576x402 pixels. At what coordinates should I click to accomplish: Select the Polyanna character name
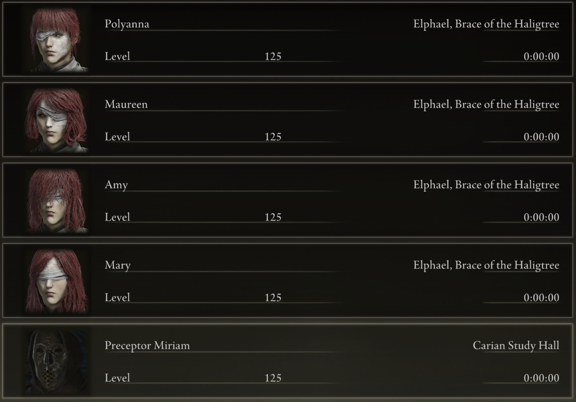pos(127,24)
